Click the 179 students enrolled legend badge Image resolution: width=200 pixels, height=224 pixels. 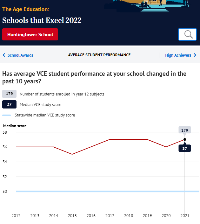point(9,94)
